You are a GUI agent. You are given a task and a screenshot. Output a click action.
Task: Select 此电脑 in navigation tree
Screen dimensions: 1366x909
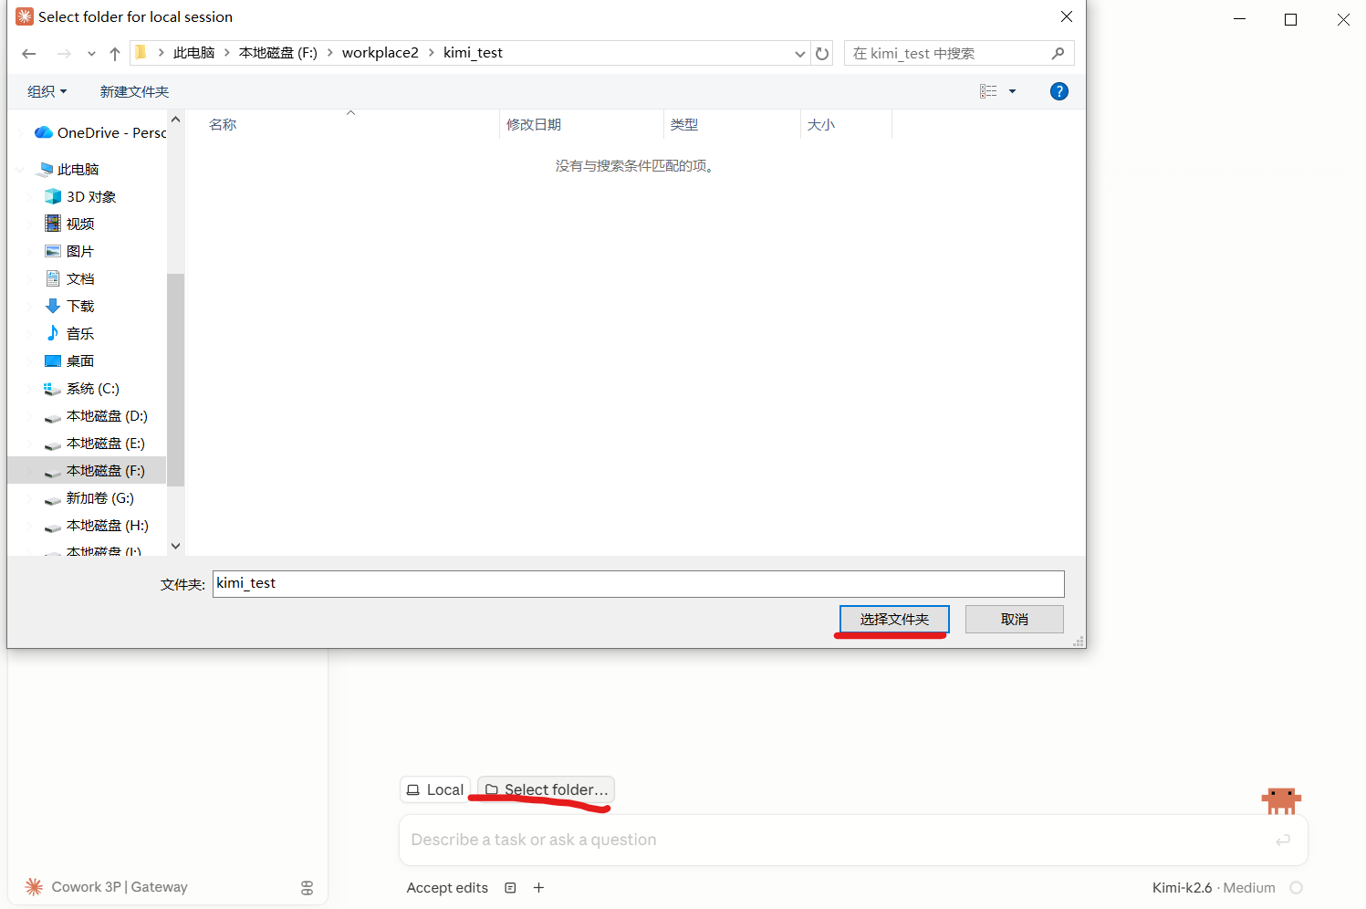[x=69, y=170]
